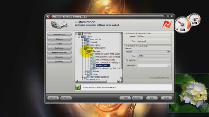Click the FECHA field icon
The height and width of the screenshot is (117, 209).
[94, 66]
